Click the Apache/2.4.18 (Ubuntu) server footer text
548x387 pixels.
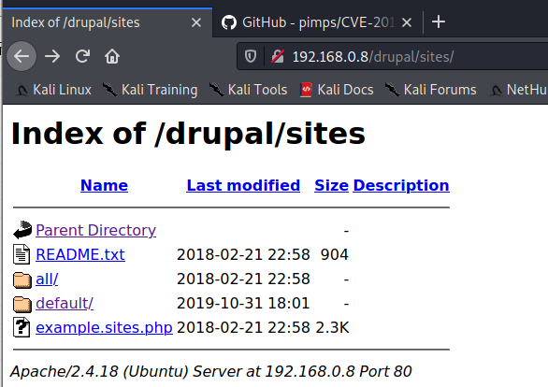click(x=211, y=371)
